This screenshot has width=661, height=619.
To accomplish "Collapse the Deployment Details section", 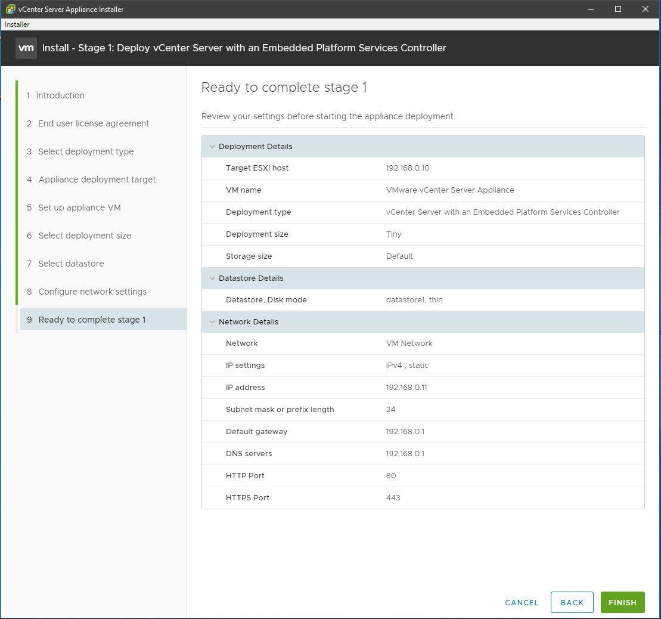I will tap(212, 146).
